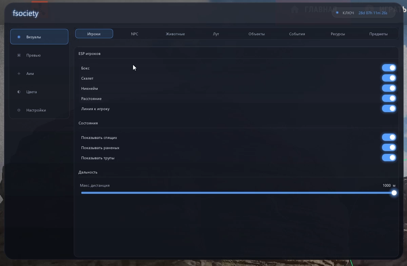Click the Макс. дистанция slider handle
Viewport: 407px width, 266px height.
[x=394, y=193]
